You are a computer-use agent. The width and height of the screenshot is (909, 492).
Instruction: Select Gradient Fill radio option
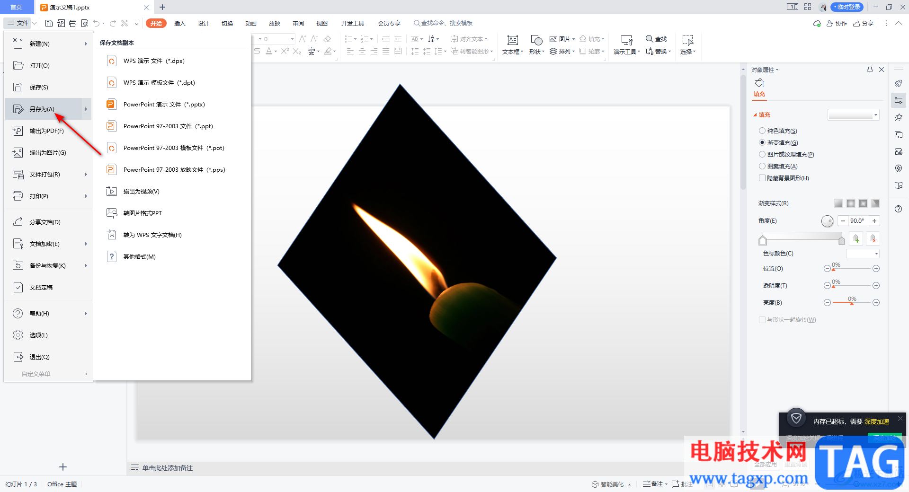coord(762,142)
